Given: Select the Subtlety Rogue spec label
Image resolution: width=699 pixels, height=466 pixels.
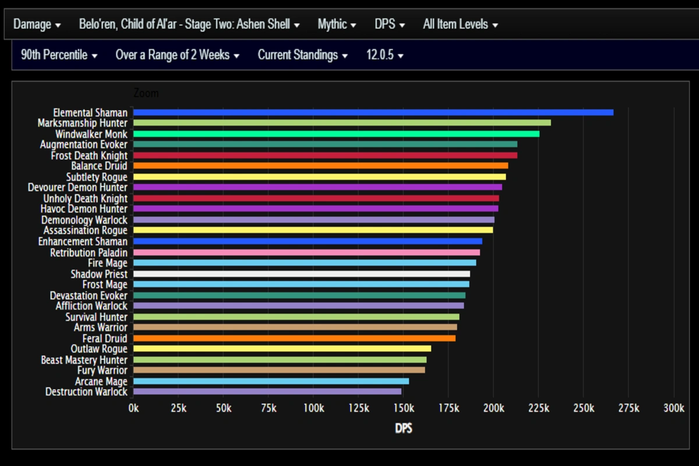Looking at the screenshot, I should click(x=97, y=176).
